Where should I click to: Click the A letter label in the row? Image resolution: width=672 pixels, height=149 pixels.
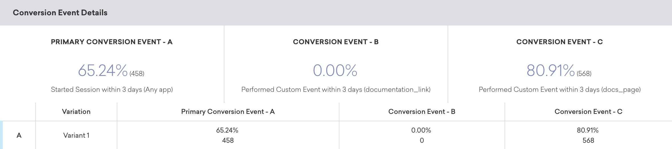click(19, 135)
